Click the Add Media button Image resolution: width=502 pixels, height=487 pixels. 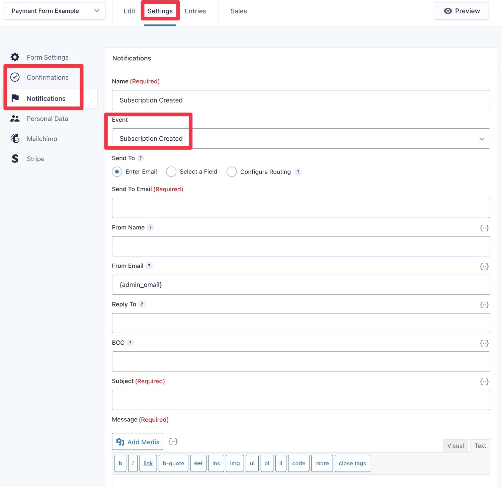tap(137, 441)
